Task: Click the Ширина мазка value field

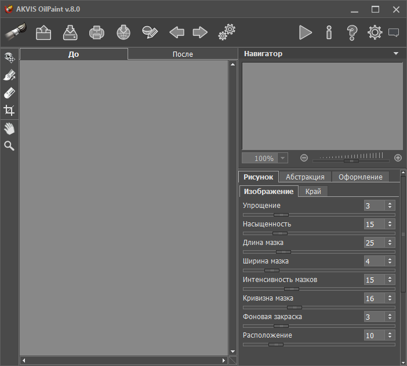Action: [375, 261]
